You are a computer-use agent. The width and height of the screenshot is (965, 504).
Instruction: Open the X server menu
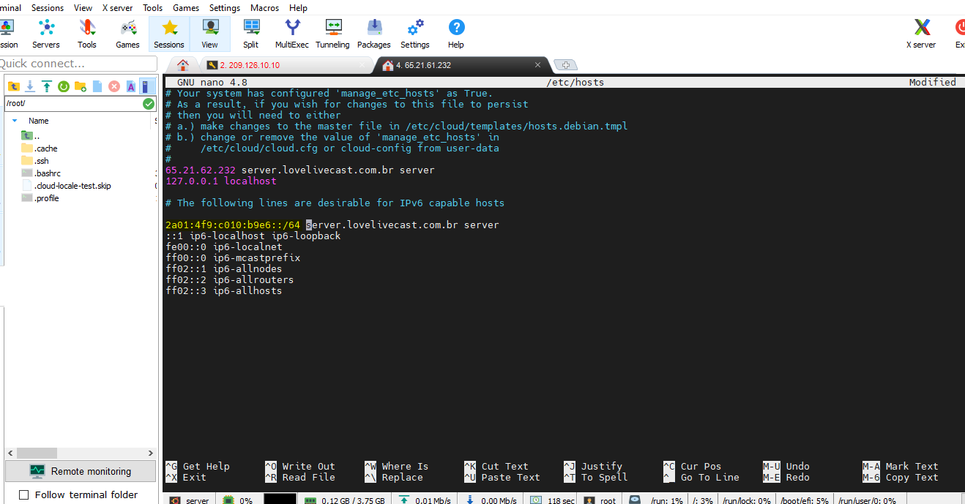[x=118, y=8]
